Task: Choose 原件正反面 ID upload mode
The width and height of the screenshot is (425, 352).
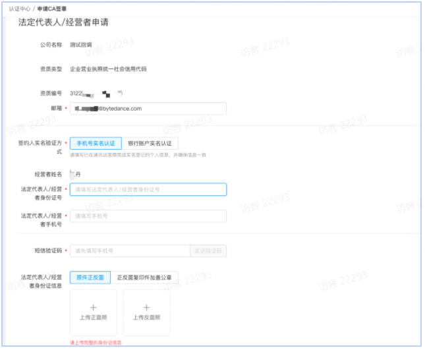Action: (90, 278)
